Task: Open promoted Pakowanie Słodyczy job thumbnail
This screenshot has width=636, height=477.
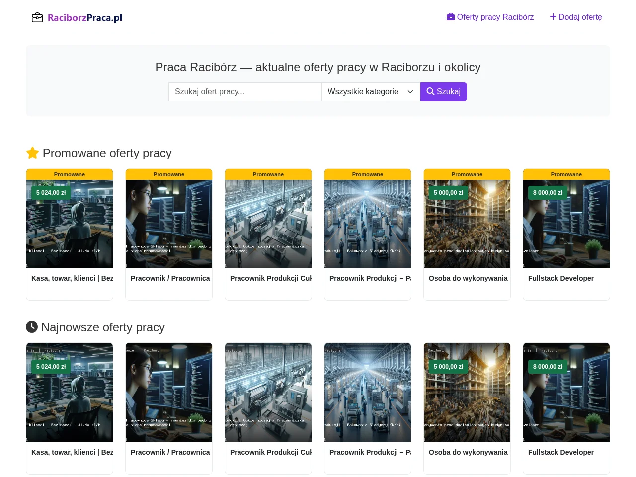Action: coord(368,224)
